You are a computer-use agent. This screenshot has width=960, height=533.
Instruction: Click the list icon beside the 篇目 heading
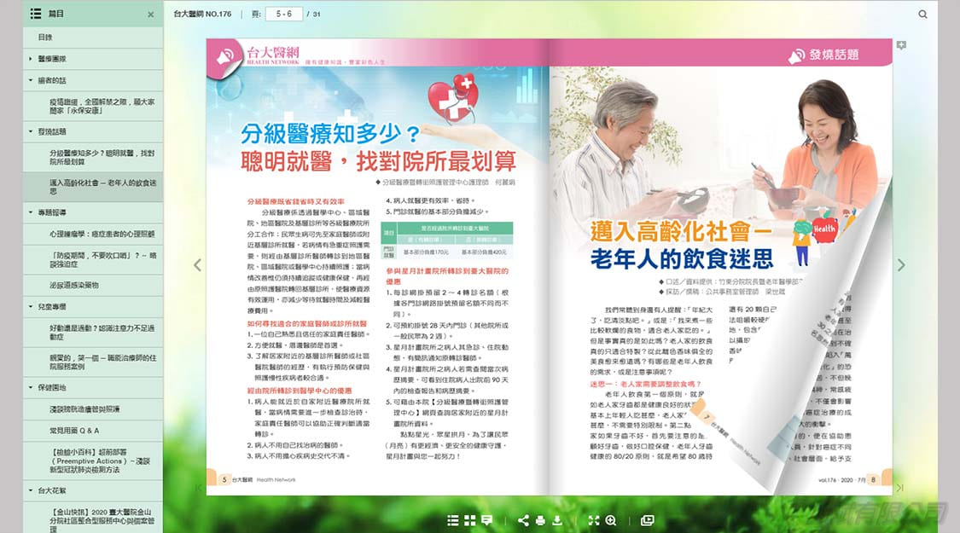[x=36, y=14]
